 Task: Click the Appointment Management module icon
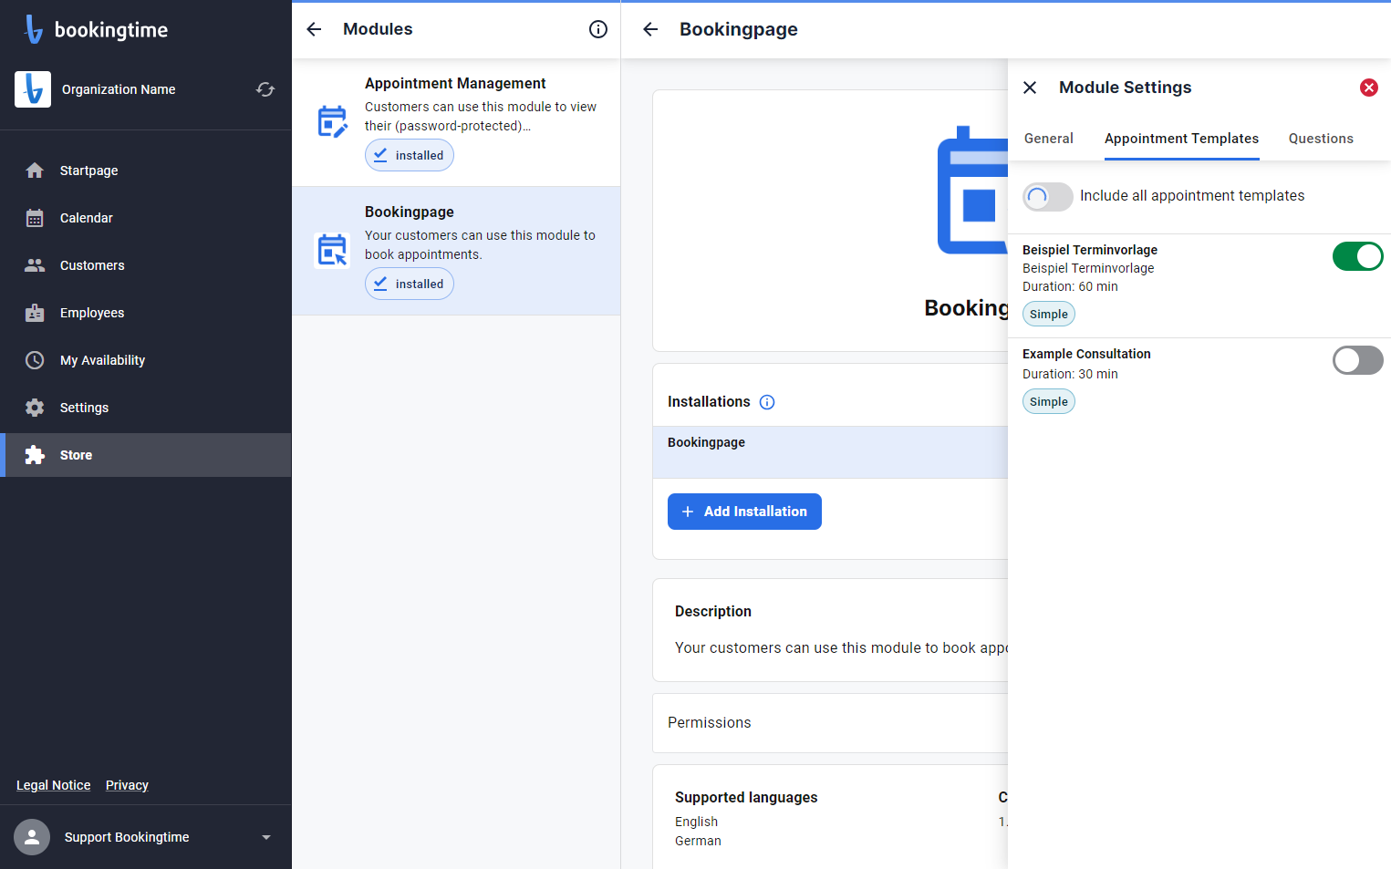click(332, 121)
